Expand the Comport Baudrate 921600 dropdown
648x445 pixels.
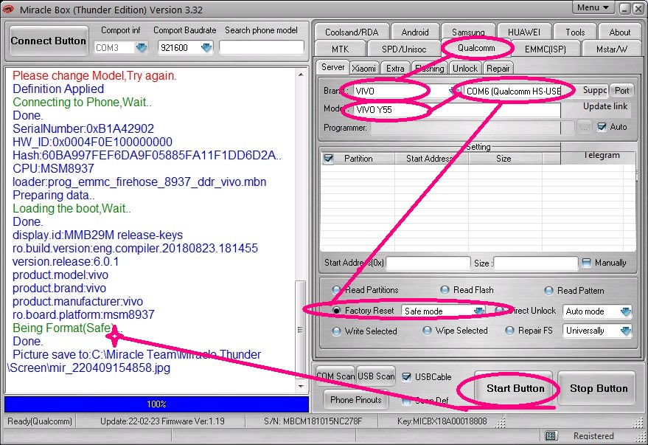(206, 47)
